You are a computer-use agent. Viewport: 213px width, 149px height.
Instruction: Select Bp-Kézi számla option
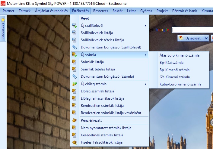[x=171, y=63]
